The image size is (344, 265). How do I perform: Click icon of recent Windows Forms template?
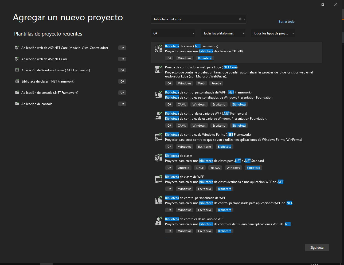[x=17, y=70]
